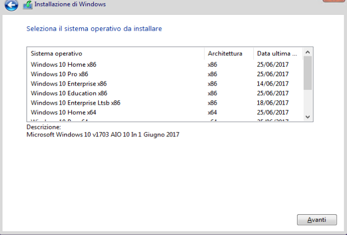Screen dimensions: 347x235
Task: Select Windows 10 Home x86 row
Action: 165,65
